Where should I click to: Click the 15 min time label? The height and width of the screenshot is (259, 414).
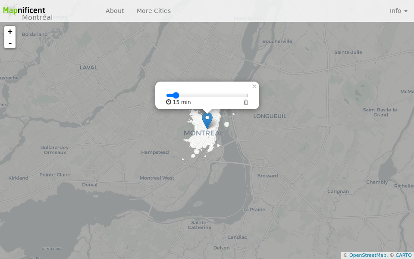pyautogui.click(x=181, y=102)
